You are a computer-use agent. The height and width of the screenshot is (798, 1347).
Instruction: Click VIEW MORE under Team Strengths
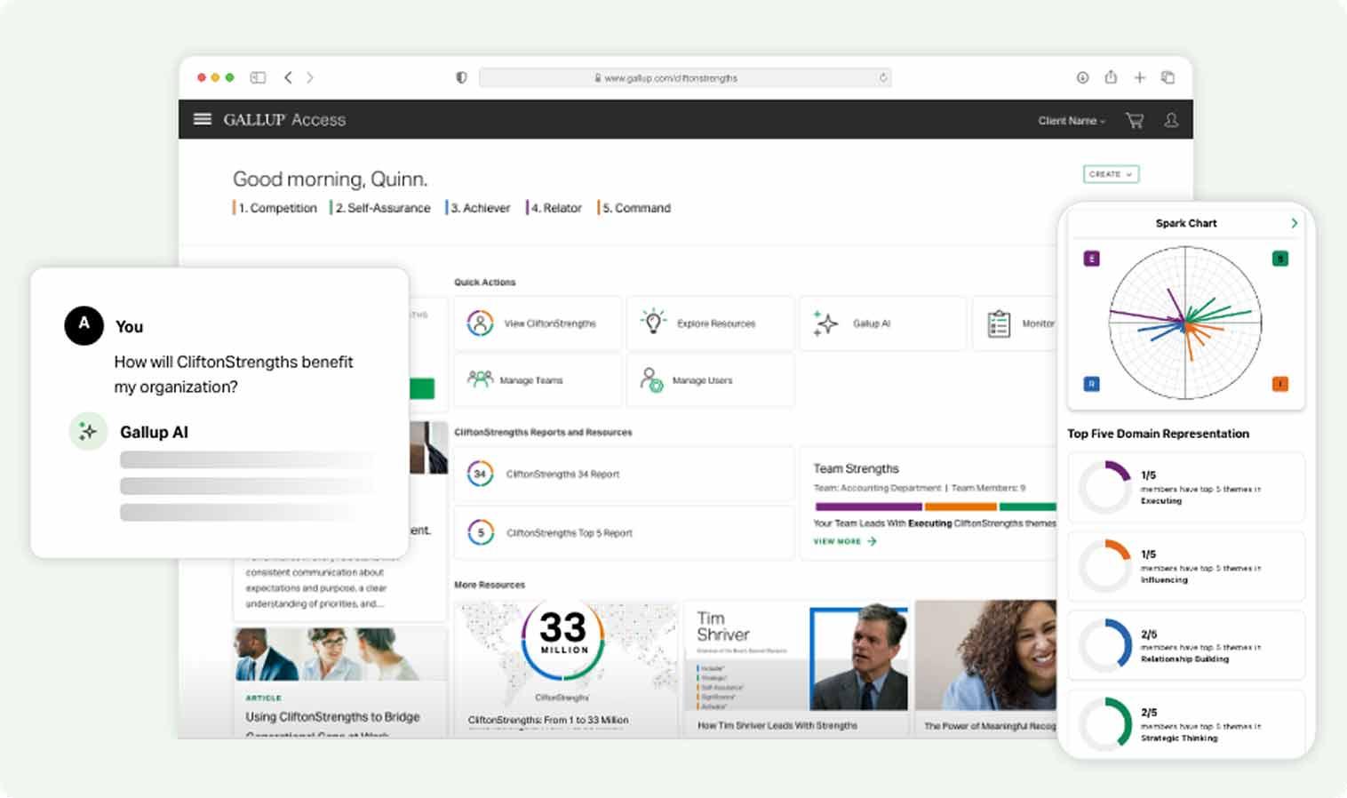(840, 541)
